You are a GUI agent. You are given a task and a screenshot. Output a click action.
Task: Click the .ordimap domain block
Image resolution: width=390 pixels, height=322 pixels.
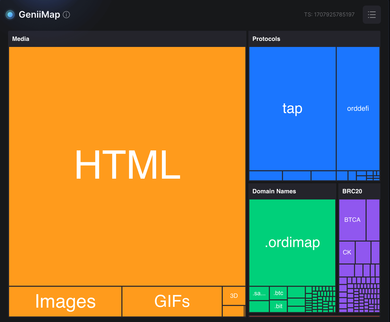pos(292,242)
